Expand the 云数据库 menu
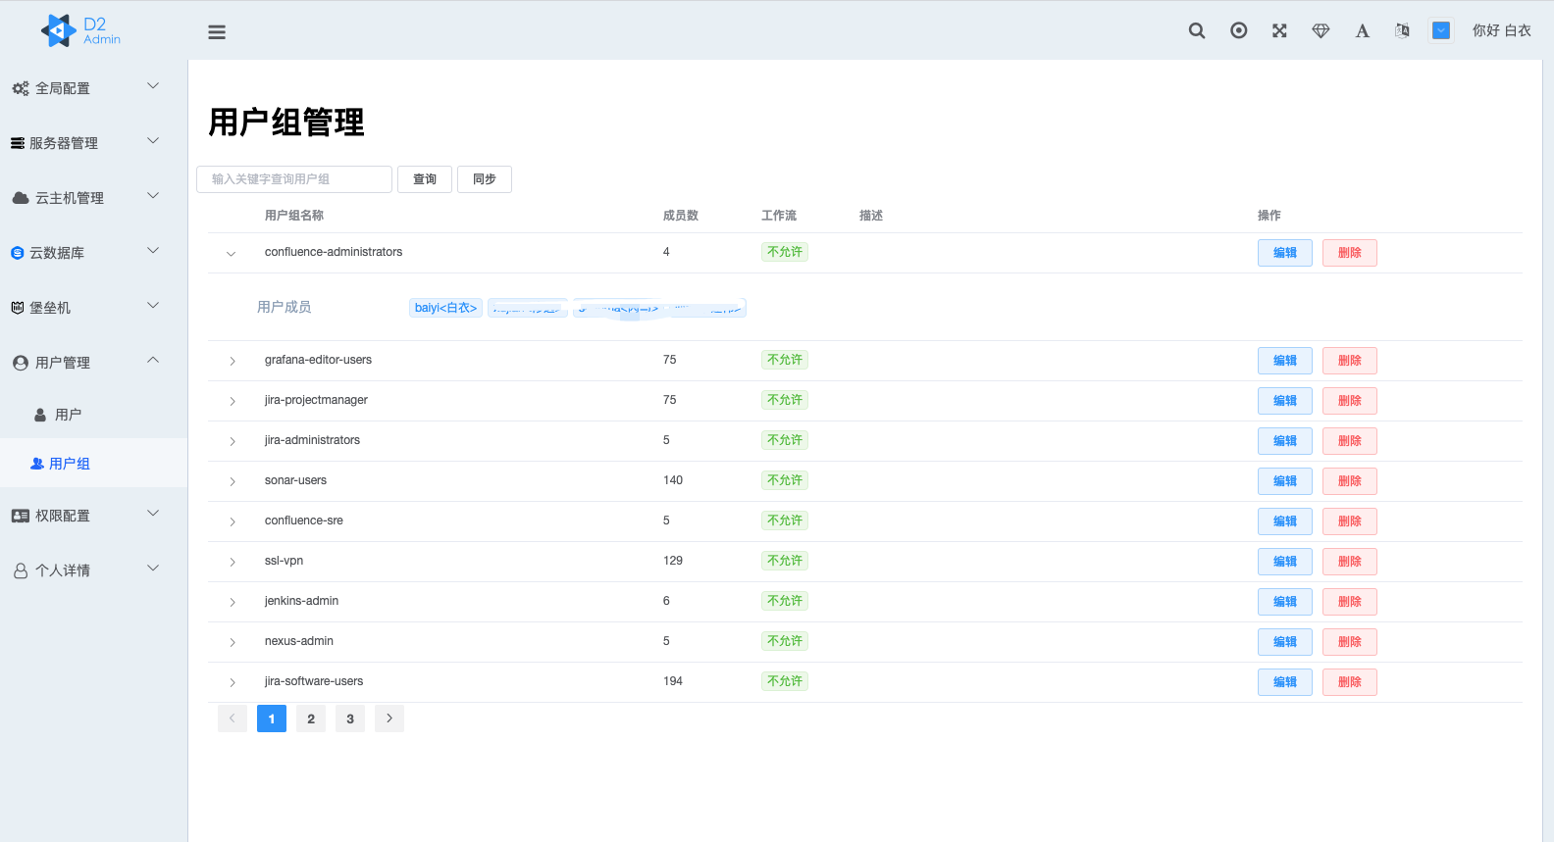Screen dimensions: 1554x842 pos(93,252)
